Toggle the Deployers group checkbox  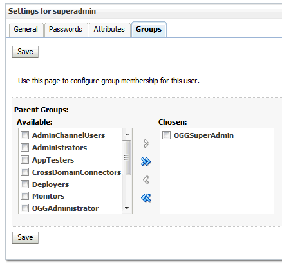[24, 184]
